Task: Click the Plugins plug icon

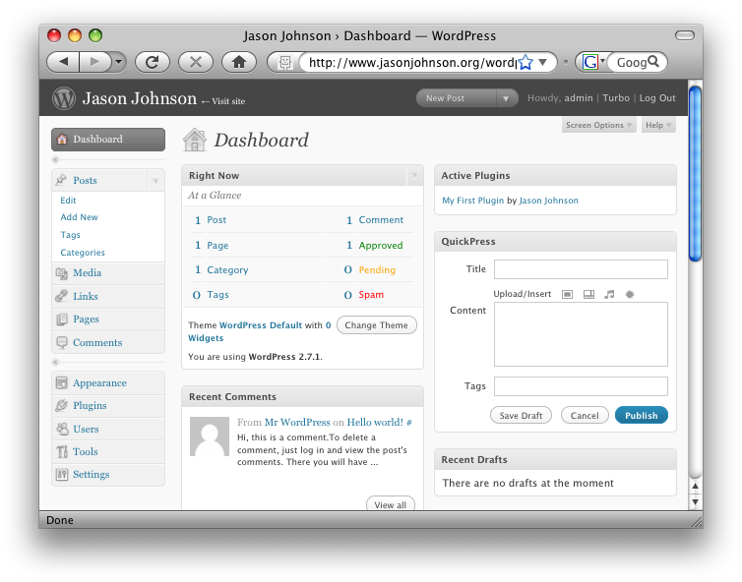Action: (x=62, y=406)
